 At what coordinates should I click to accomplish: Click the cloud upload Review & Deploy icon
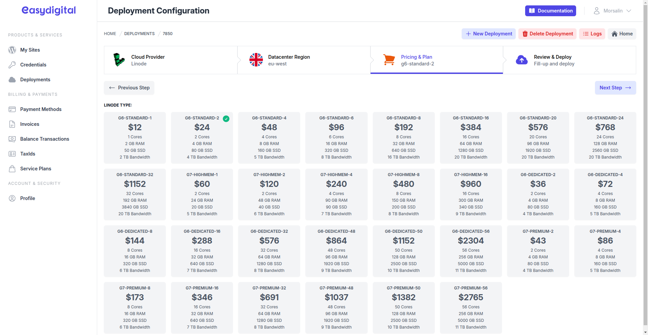pyautogui.click(x=522, y=60)
